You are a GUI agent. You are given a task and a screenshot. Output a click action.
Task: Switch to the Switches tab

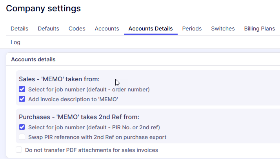click(x=223, y=29)
